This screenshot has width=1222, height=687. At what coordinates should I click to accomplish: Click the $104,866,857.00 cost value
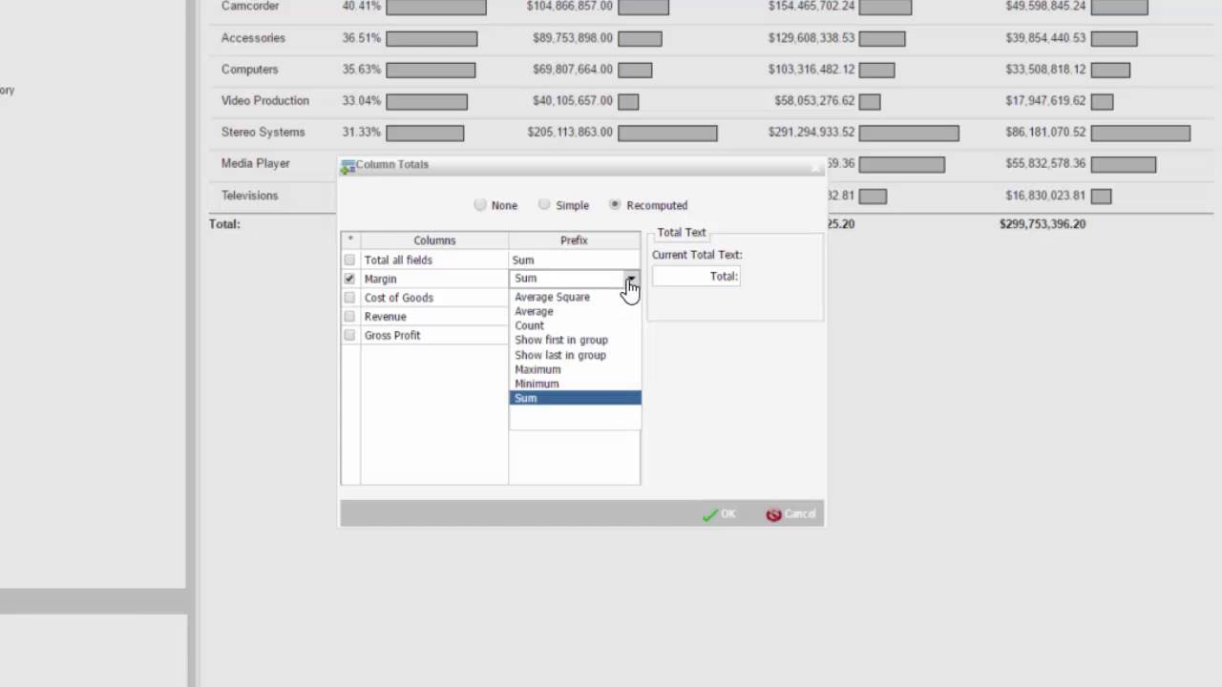coord(570,7)
